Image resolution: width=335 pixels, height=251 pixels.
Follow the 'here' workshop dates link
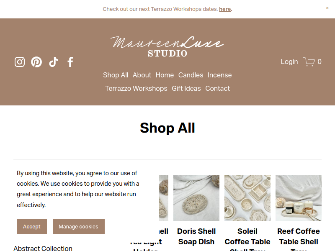click(225, 9)
